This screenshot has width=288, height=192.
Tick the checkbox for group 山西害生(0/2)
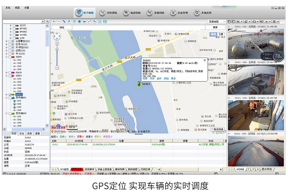tap(10, 41)
